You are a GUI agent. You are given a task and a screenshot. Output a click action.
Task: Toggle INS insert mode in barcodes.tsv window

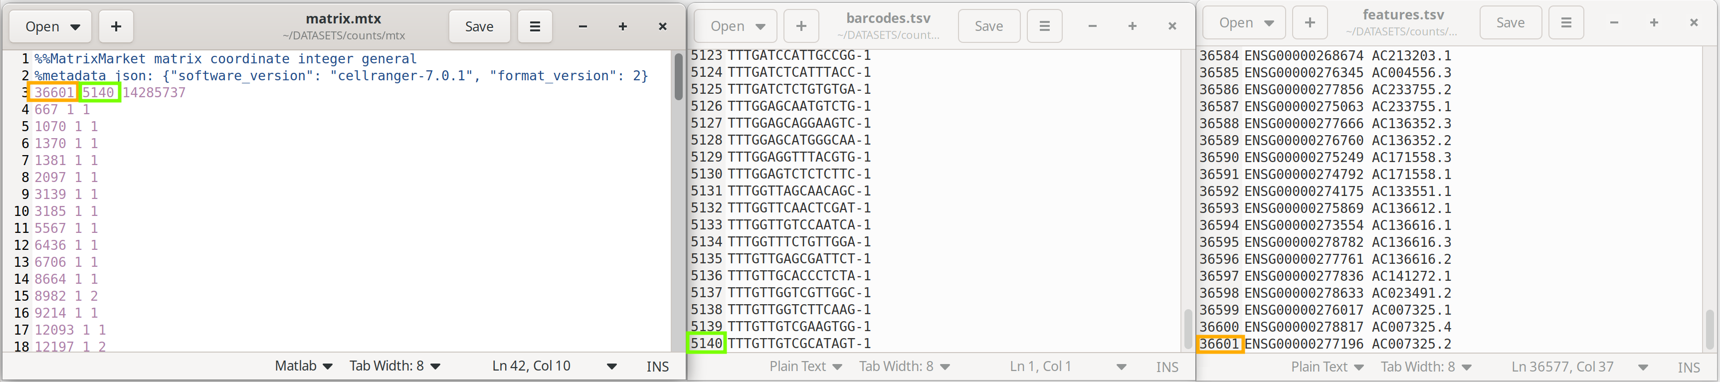pyautogui.click(x=1166, y=367)
